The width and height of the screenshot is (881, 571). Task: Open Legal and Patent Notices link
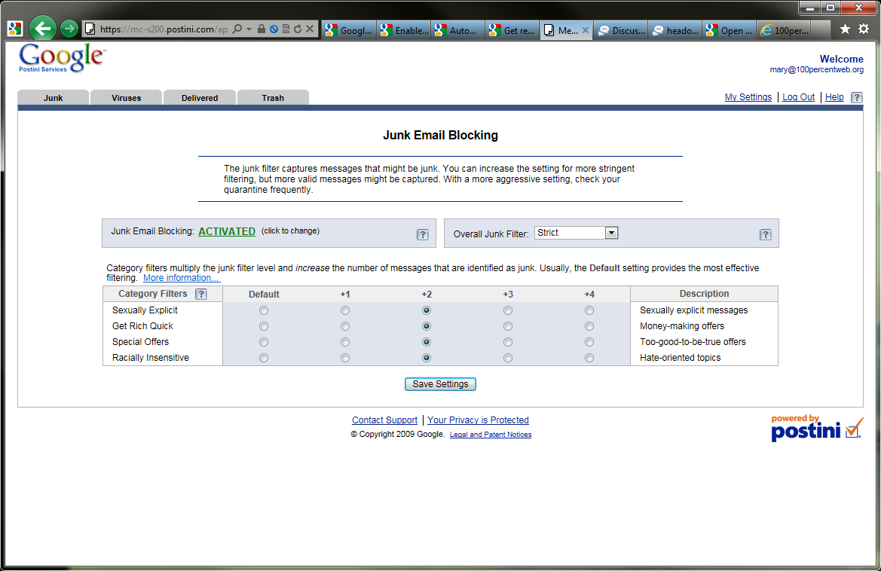(x=491, y=435)
